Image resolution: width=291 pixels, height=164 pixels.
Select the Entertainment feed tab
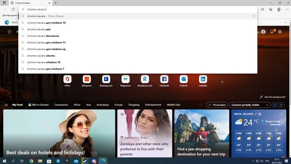pyautogui.click(x=153, y=105)
